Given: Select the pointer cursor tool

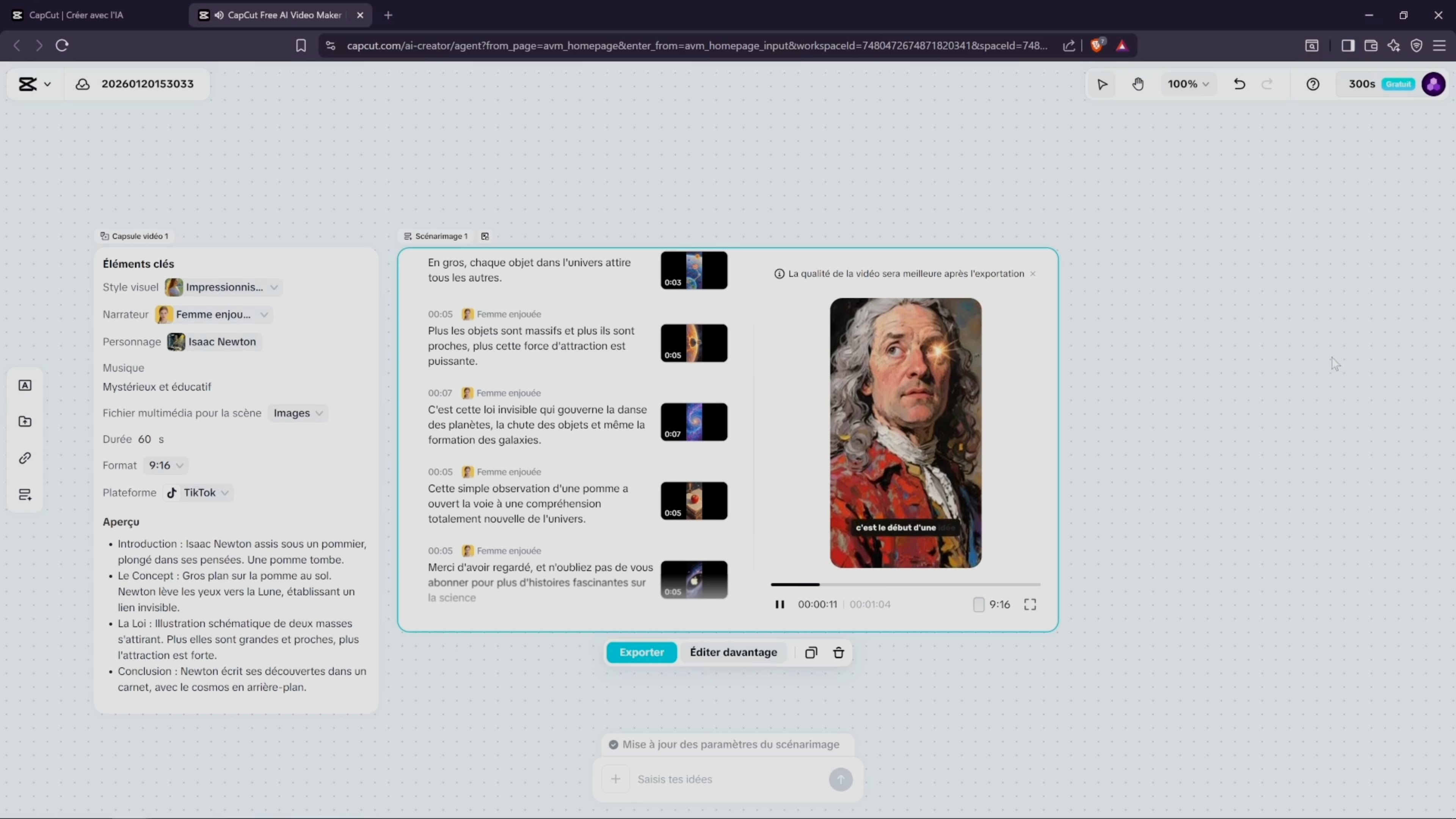Looking at the screenshot, I should click(1102, 84).
